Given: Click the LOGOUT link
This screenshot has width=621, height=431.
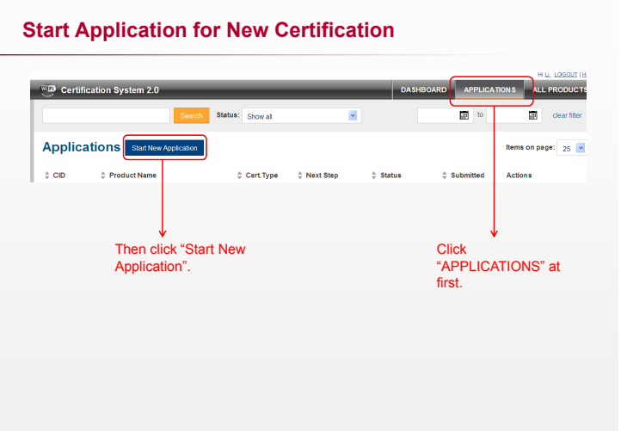Looking at the screenshot, I should click(565, 75).
